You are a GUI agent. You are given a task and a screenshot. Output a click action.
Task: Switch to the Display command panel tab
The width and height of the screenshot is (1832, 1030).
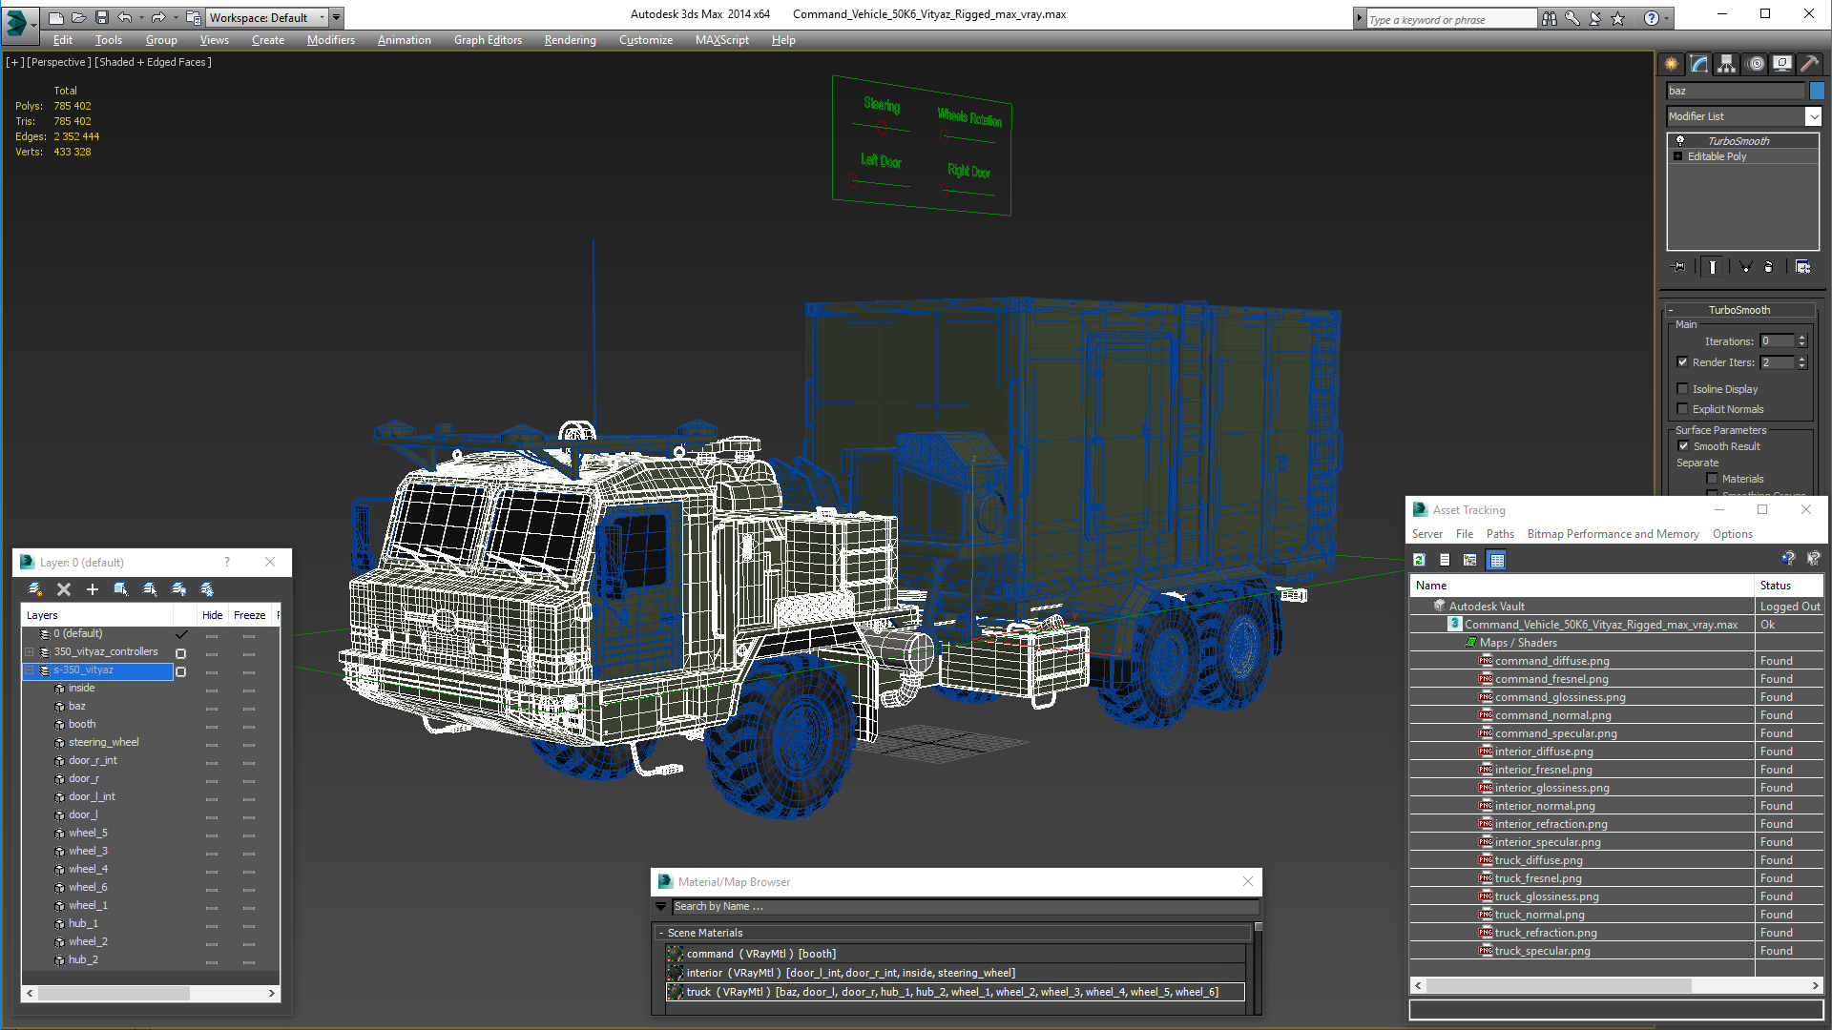point(1782,64)
